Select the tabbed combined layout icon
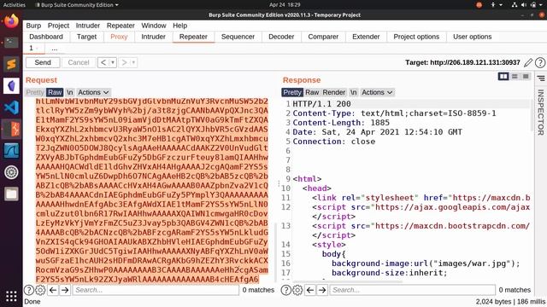The width and height of the screenshot is (547, 307). click(x=526, y=76)
